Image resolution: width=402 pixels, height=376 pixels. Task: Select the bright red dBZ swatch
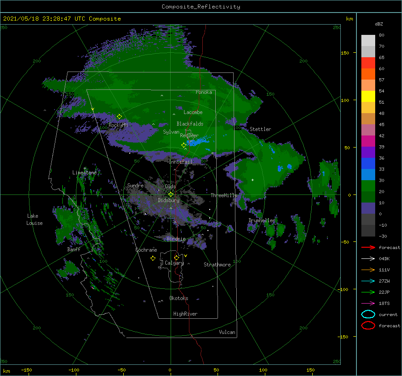[x=368, y=63]
